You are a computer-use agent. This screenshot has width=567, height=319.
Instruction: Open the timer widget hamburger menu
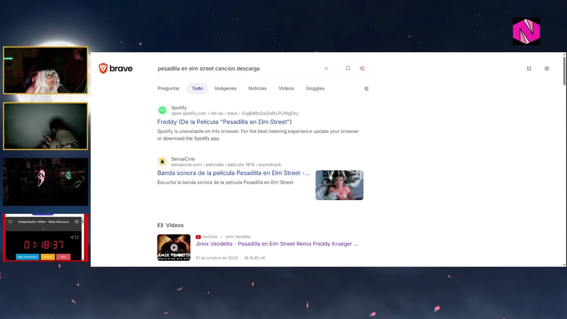(x=10, y=222)
